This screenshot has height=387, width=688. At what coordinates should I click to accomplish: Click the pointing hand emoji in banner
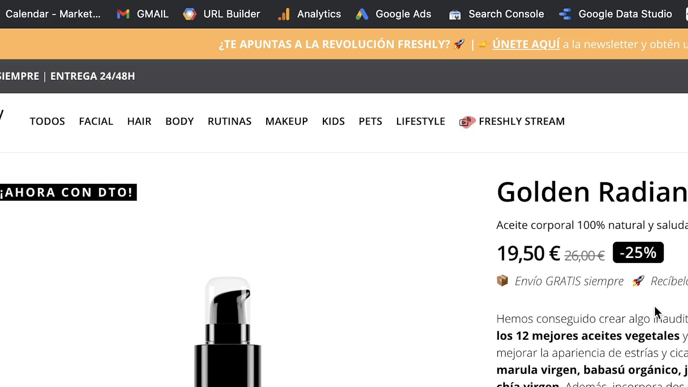click(x=484, y=44)
